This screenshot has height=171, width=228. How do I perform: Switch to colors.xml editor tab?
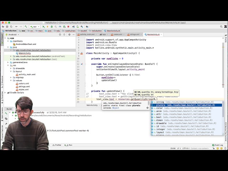coord(118,35)
